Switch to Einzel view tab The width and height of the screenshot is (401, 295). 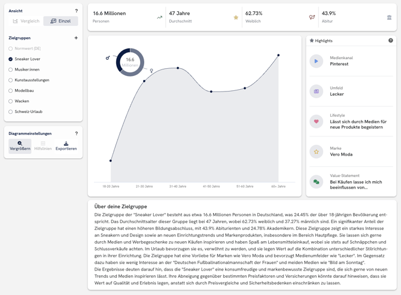[x=60, y=21]
